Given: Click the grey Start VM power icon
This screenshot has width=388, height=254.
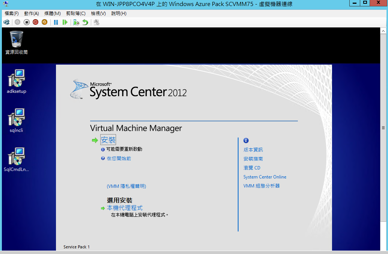Looking at the screenshot, I should click(x=17, y=22).
